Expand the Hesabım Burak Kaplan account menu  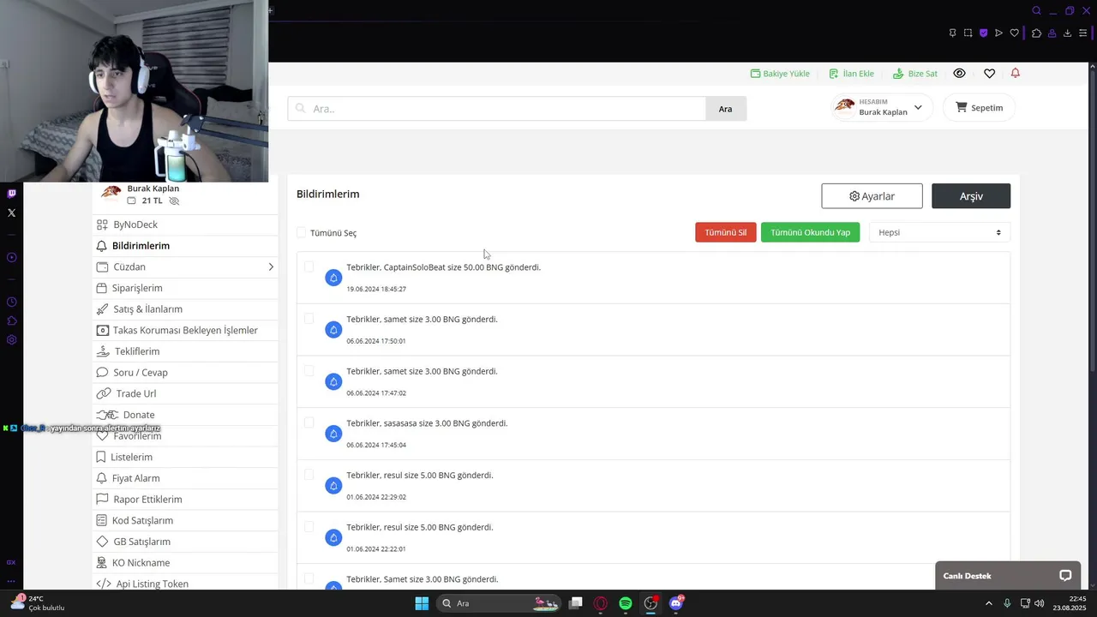tap(882, 107)
